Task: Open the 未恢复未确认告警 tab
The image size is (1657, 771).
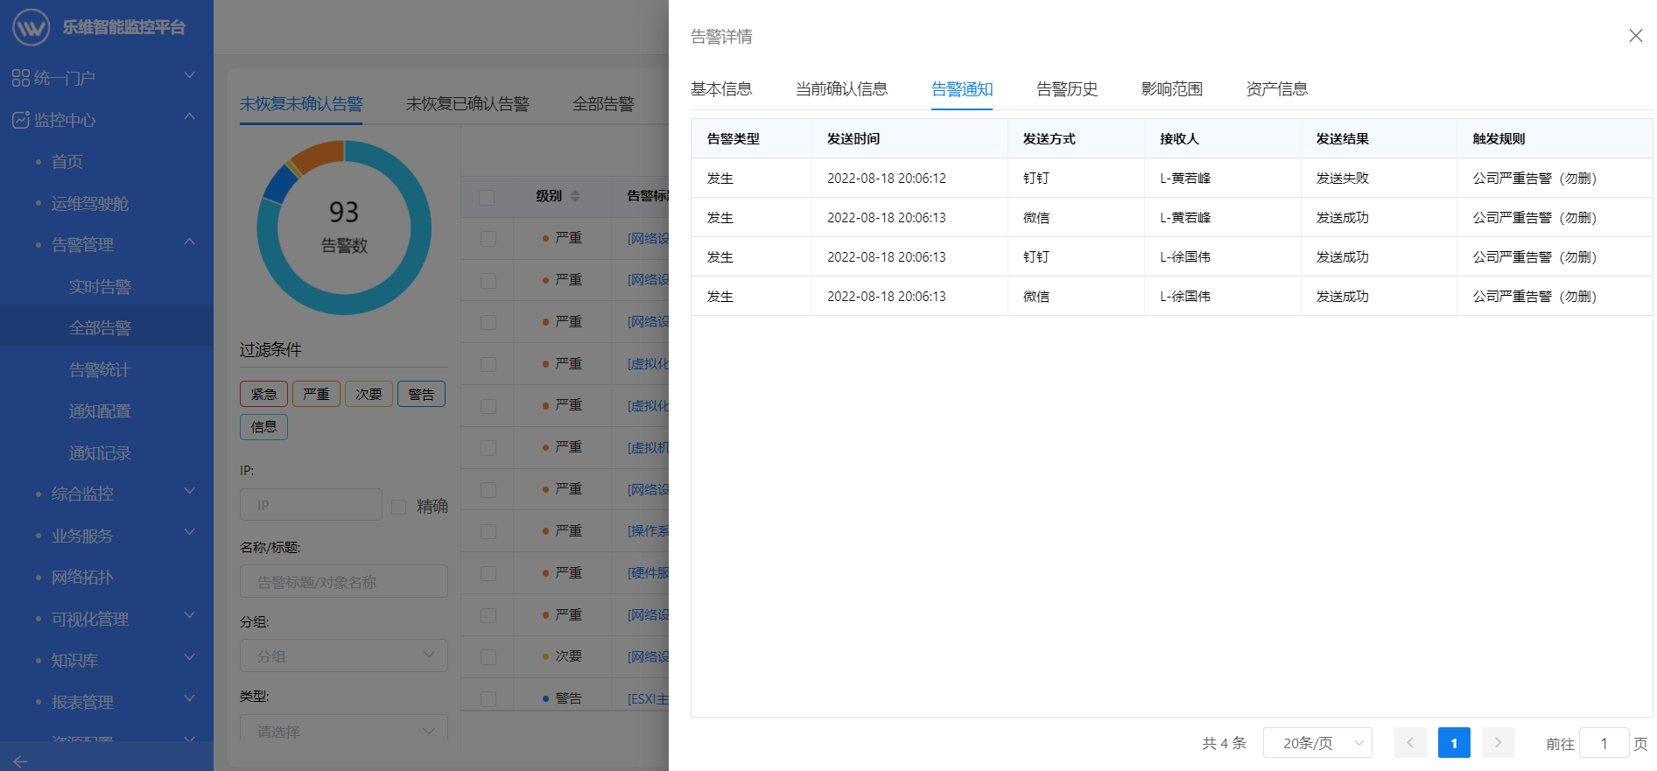Action: tap(301, 104)
